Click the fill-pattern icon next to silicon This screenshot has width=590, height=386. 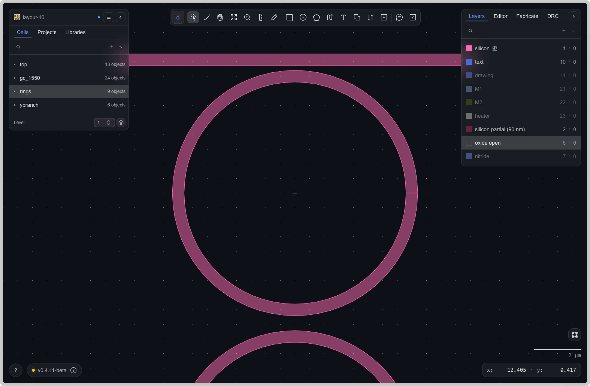point(495,48)
